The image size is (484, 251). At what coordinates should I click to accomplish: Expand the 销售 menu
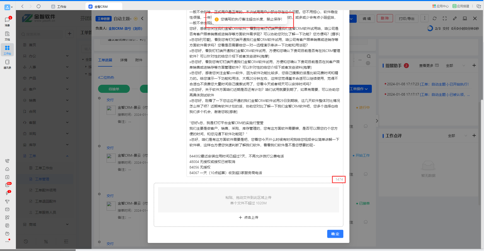click(x=46, y=100)
